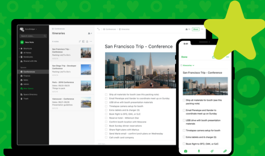Tap the San Francisco photo on phone

[x=205, y=86]
